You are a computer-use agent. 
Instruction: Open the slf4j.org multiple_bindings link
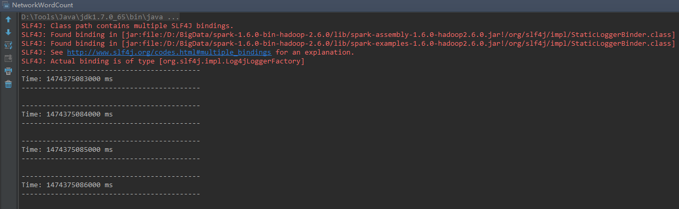click(169, 53)
